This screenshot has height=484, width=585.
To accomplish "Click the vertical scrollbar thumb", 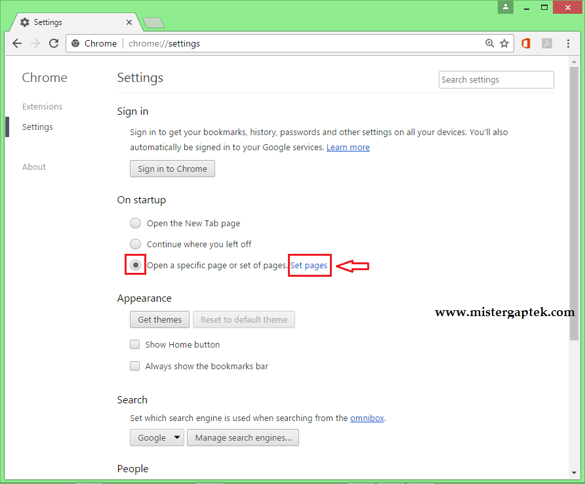I will click(574, 204).
